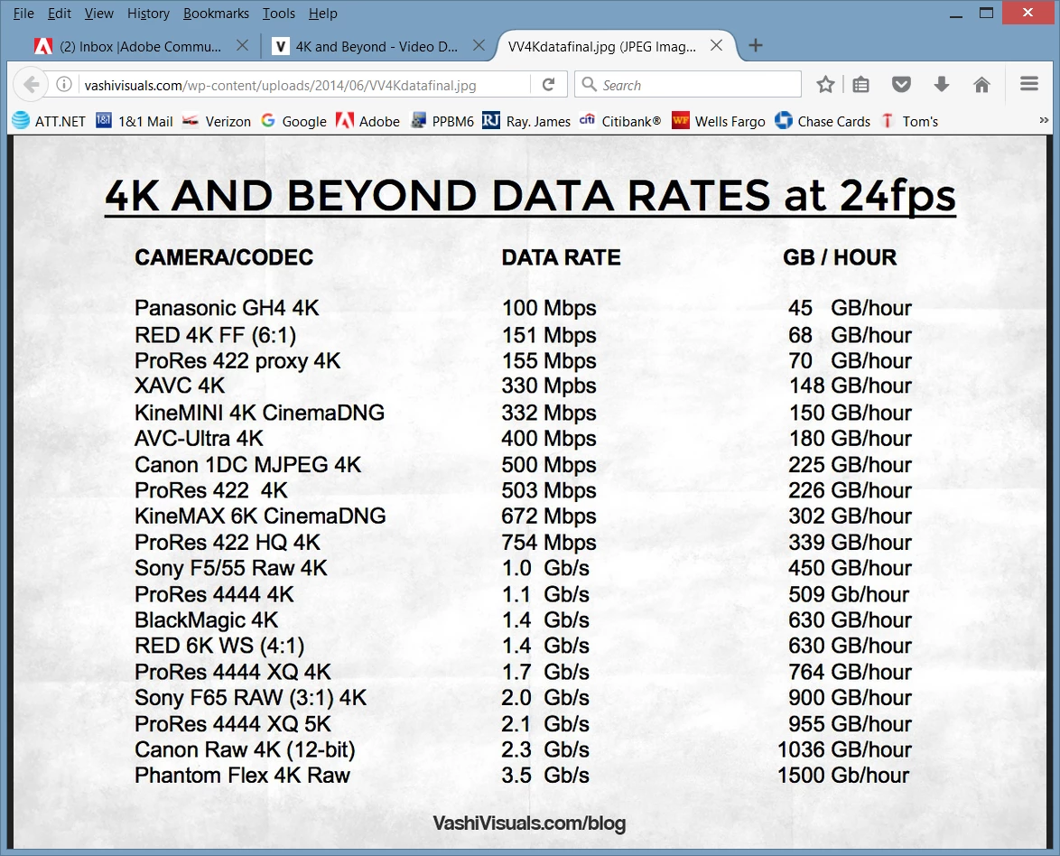Image resolution: width=1060 pixels, height=856 pixels.
Task: Open the downloads arrow icon
Action: (x=941, y=85)
